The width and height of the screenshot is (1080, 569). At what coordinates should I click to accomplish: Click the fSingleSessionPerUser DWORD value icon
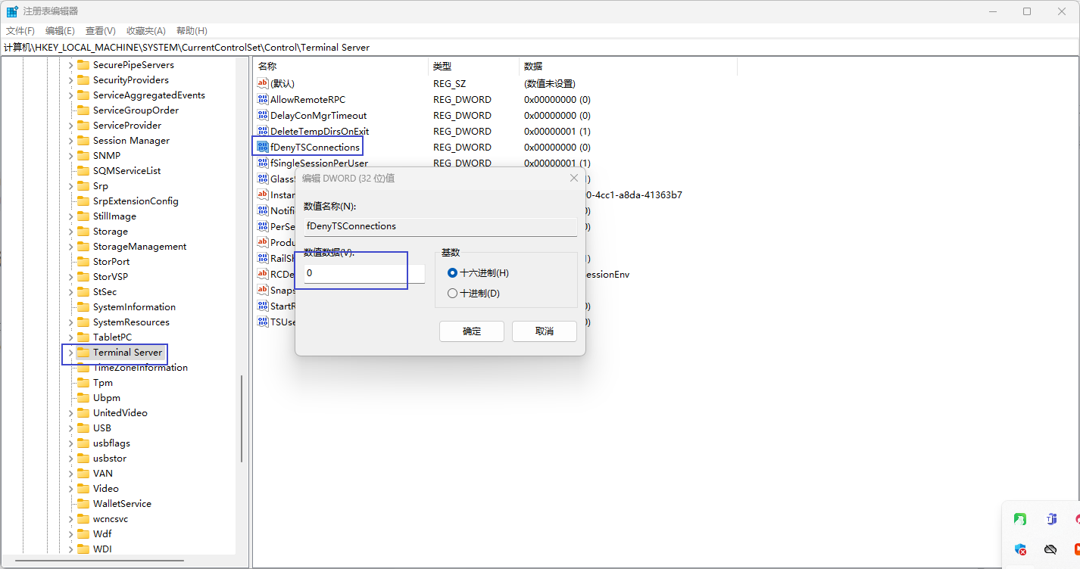pos(263,163)
